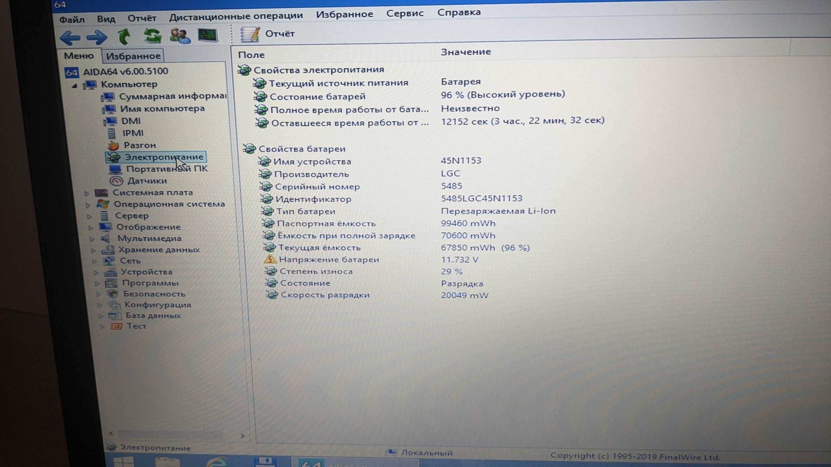Open the Вид menu

(106, 19)
